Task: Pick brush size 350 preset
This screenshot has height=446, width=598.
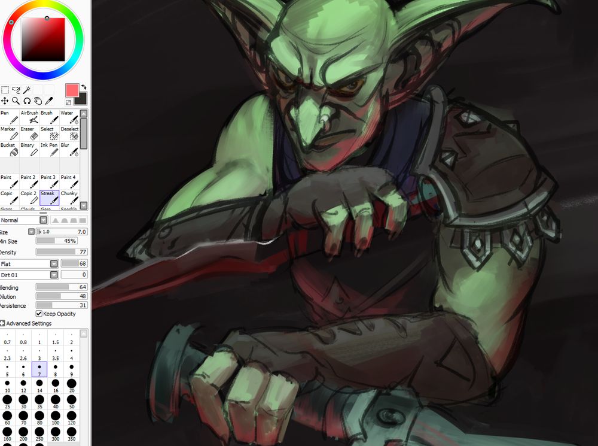Action: [x=71, y=434]
